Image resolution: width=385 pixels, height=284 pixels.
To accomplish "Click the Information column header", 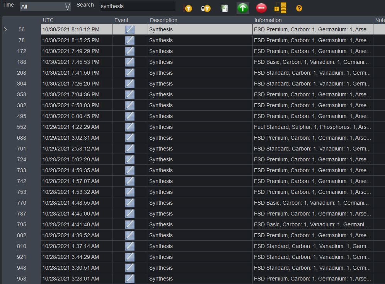I will click(x=268, y=20).
